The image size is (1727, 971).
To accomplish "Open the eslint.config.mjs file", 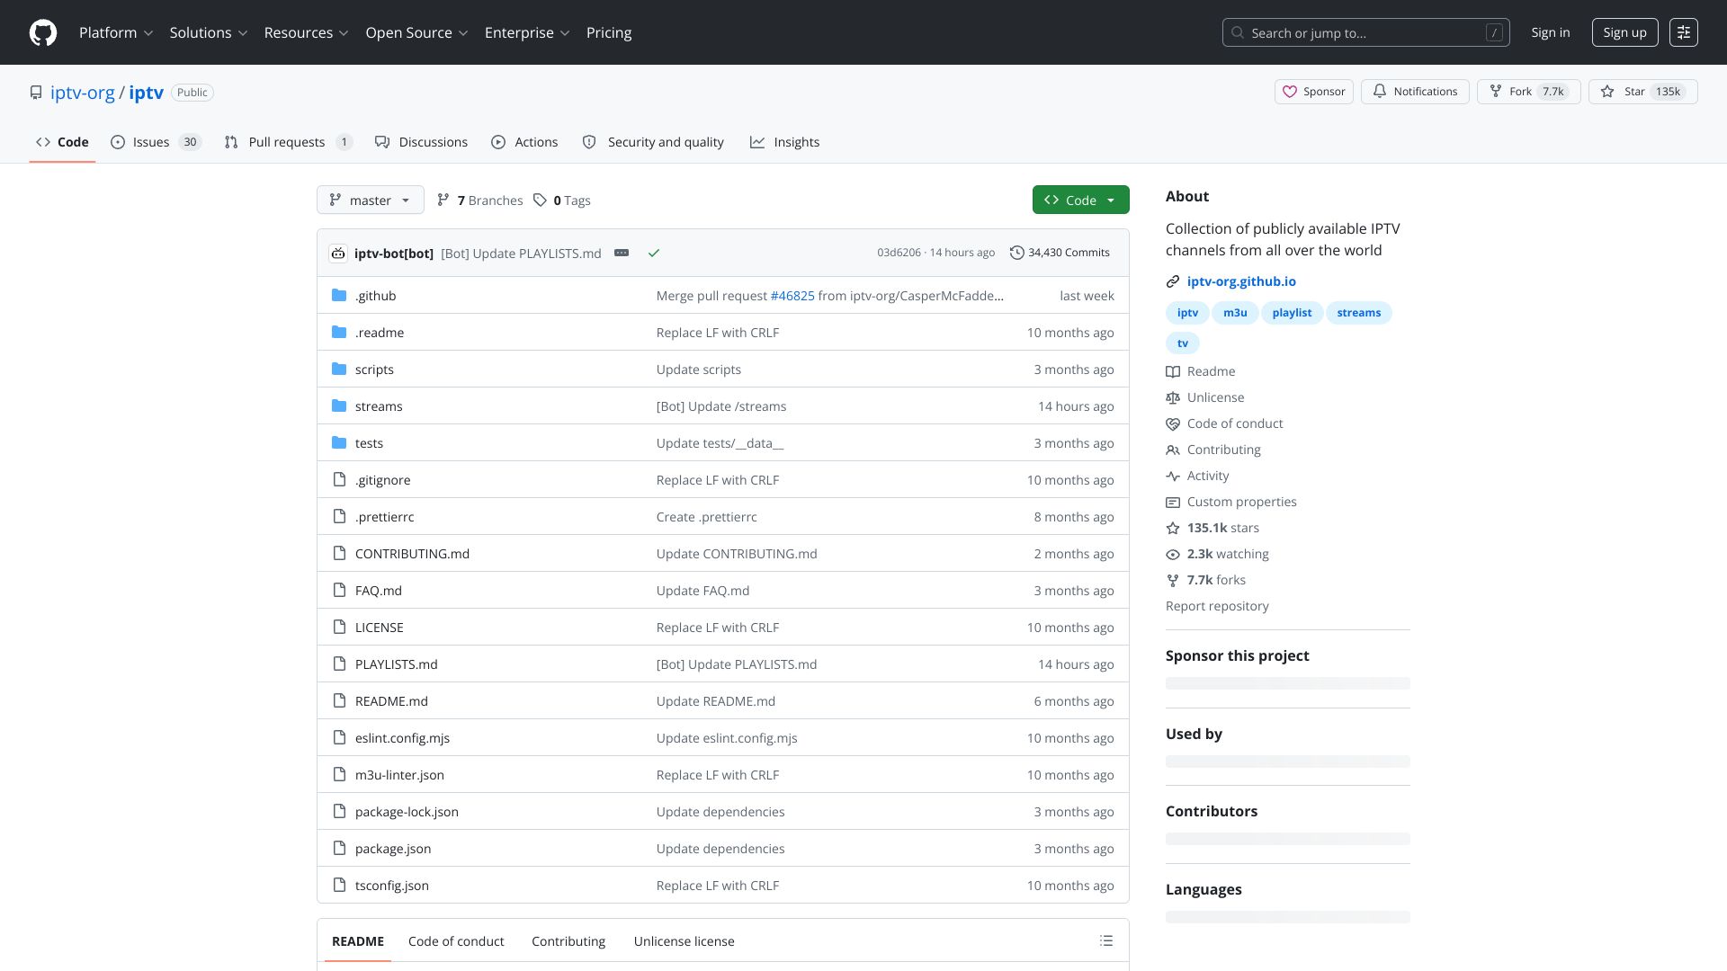I will pyautogui.click(x=402, y=737).
